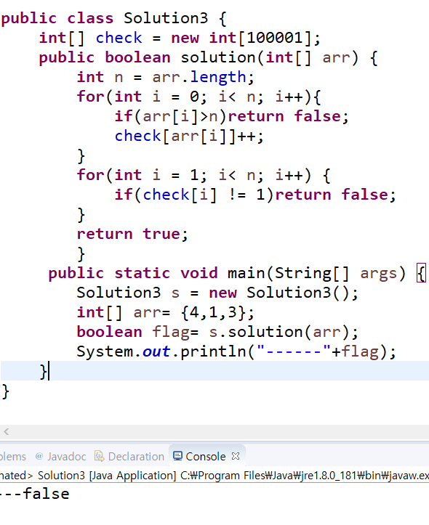This screenshot has width=429, height=525.
Task: Click the 'int[] arr= {4,1,3};' line
Action: pyautogui.click(x=166, y=312)
